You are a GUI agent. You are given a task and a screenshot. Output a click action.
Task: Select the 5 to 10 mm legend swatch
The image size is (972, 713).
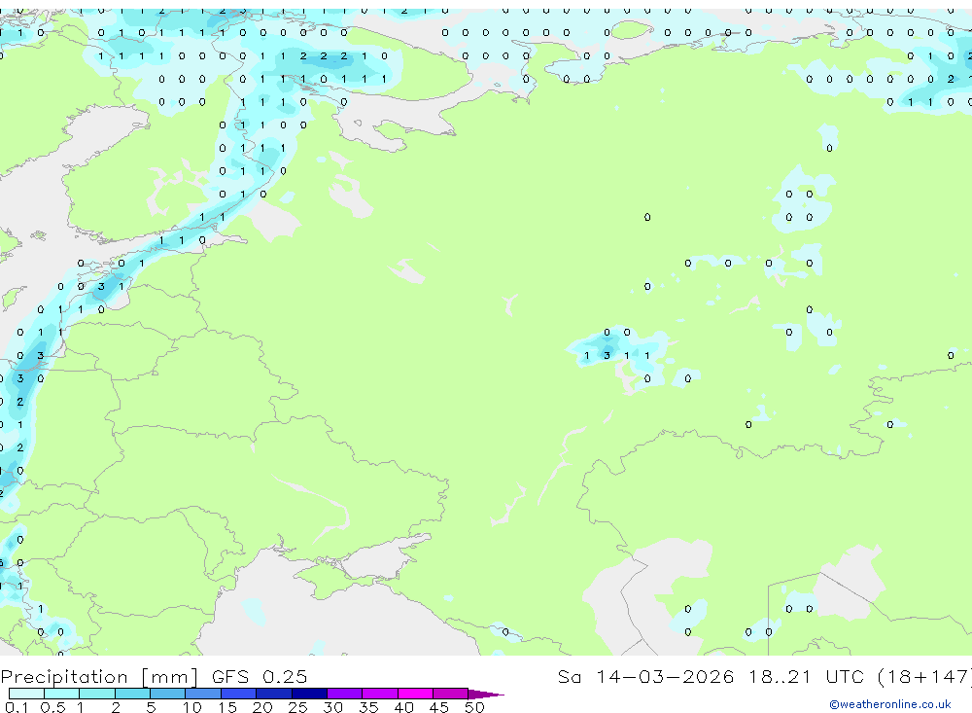tap(168, 694)
